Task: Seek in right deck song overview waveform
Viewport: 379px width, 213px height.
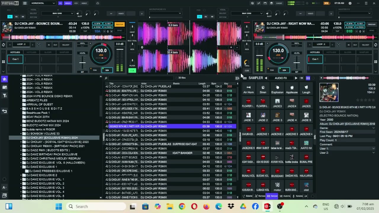Action: [x=316, y=37]
